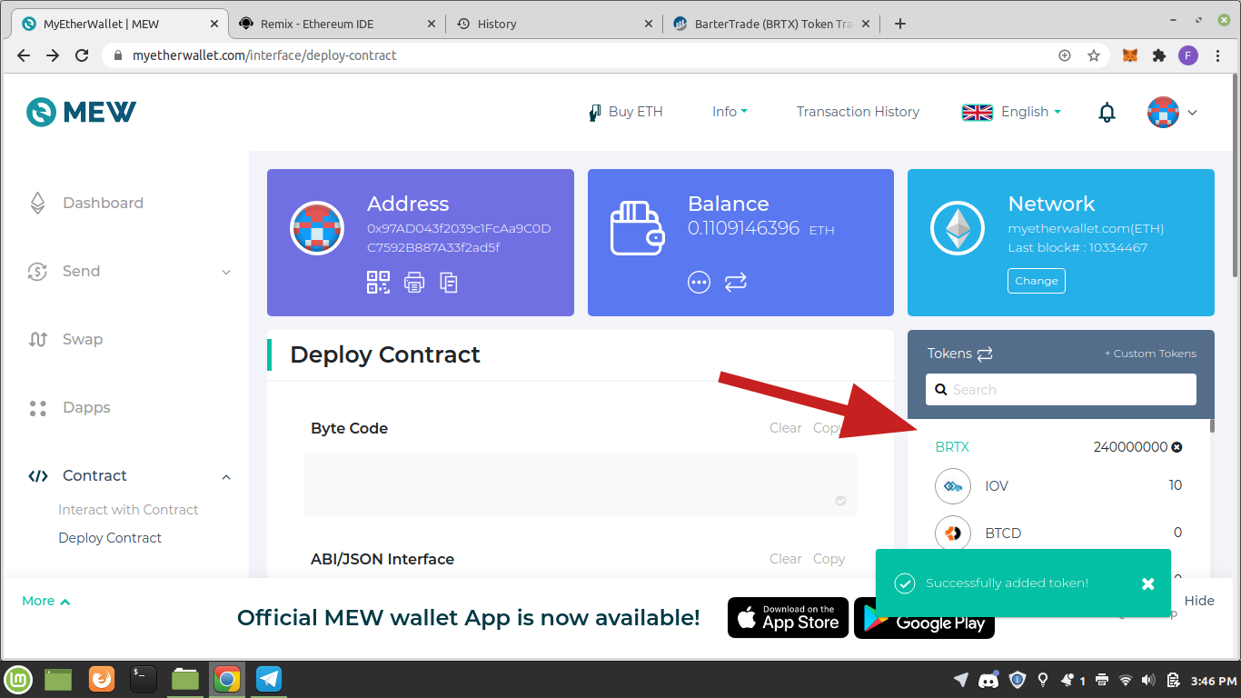Open the Chrome profile F avatar
The width and height of the screenshot is (1241, 698).
click(x=1188, y=55)
